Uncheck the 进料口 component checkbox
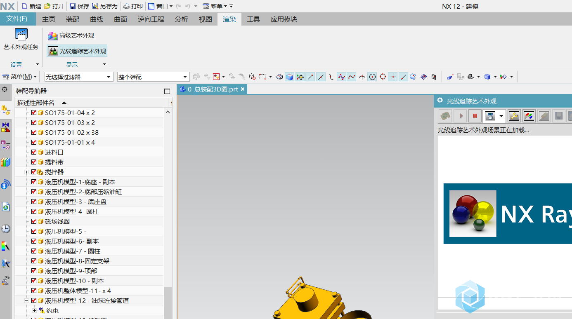 [x=34, y=152]
